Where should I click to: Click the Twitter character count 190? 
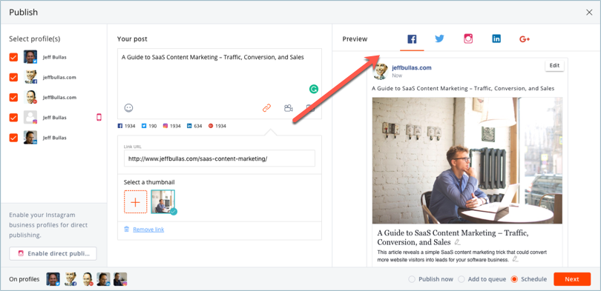click(x=149, y=126)
